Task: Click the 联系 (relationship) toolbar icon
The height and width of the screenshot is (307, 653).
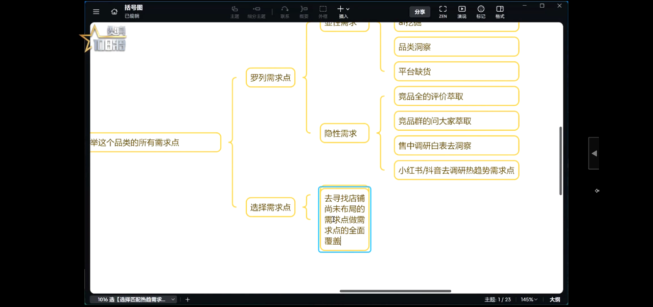Action: click(285, 12)
